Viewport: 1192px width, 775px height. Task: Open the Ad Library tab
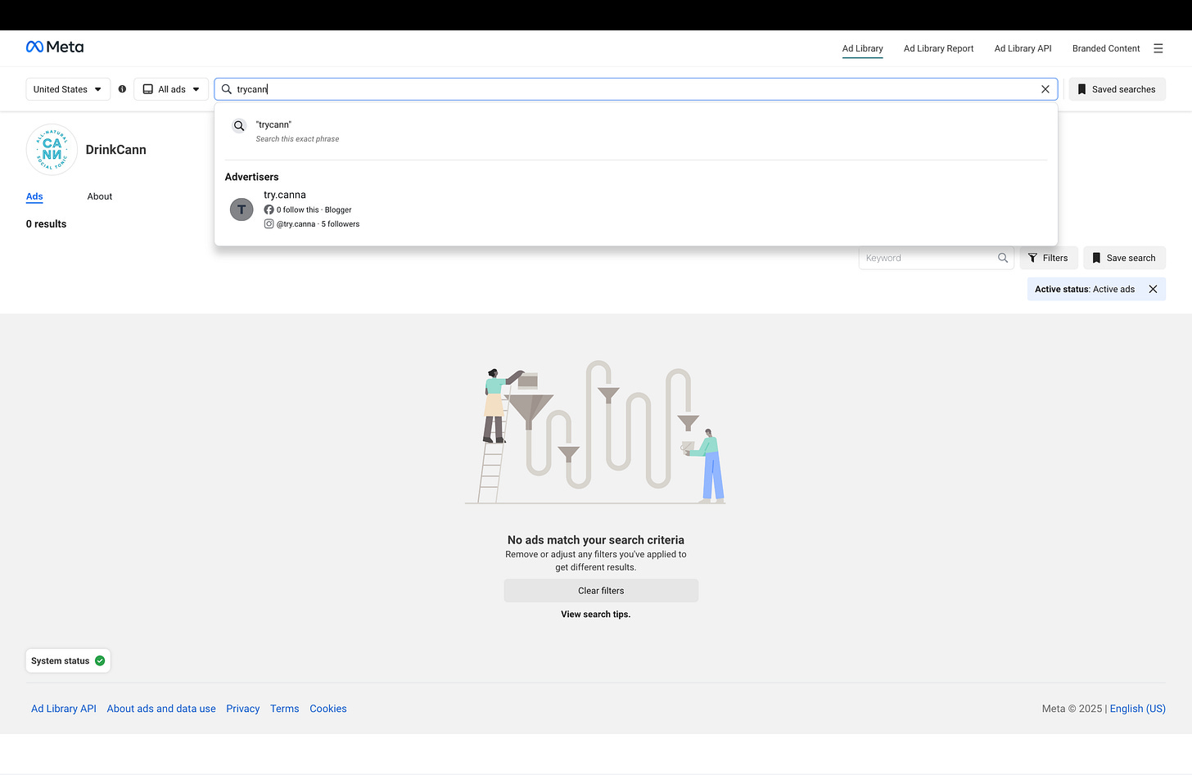coord(862,48)
